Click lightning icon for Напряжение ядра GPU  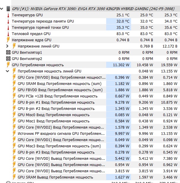click(x=8, y=40)
